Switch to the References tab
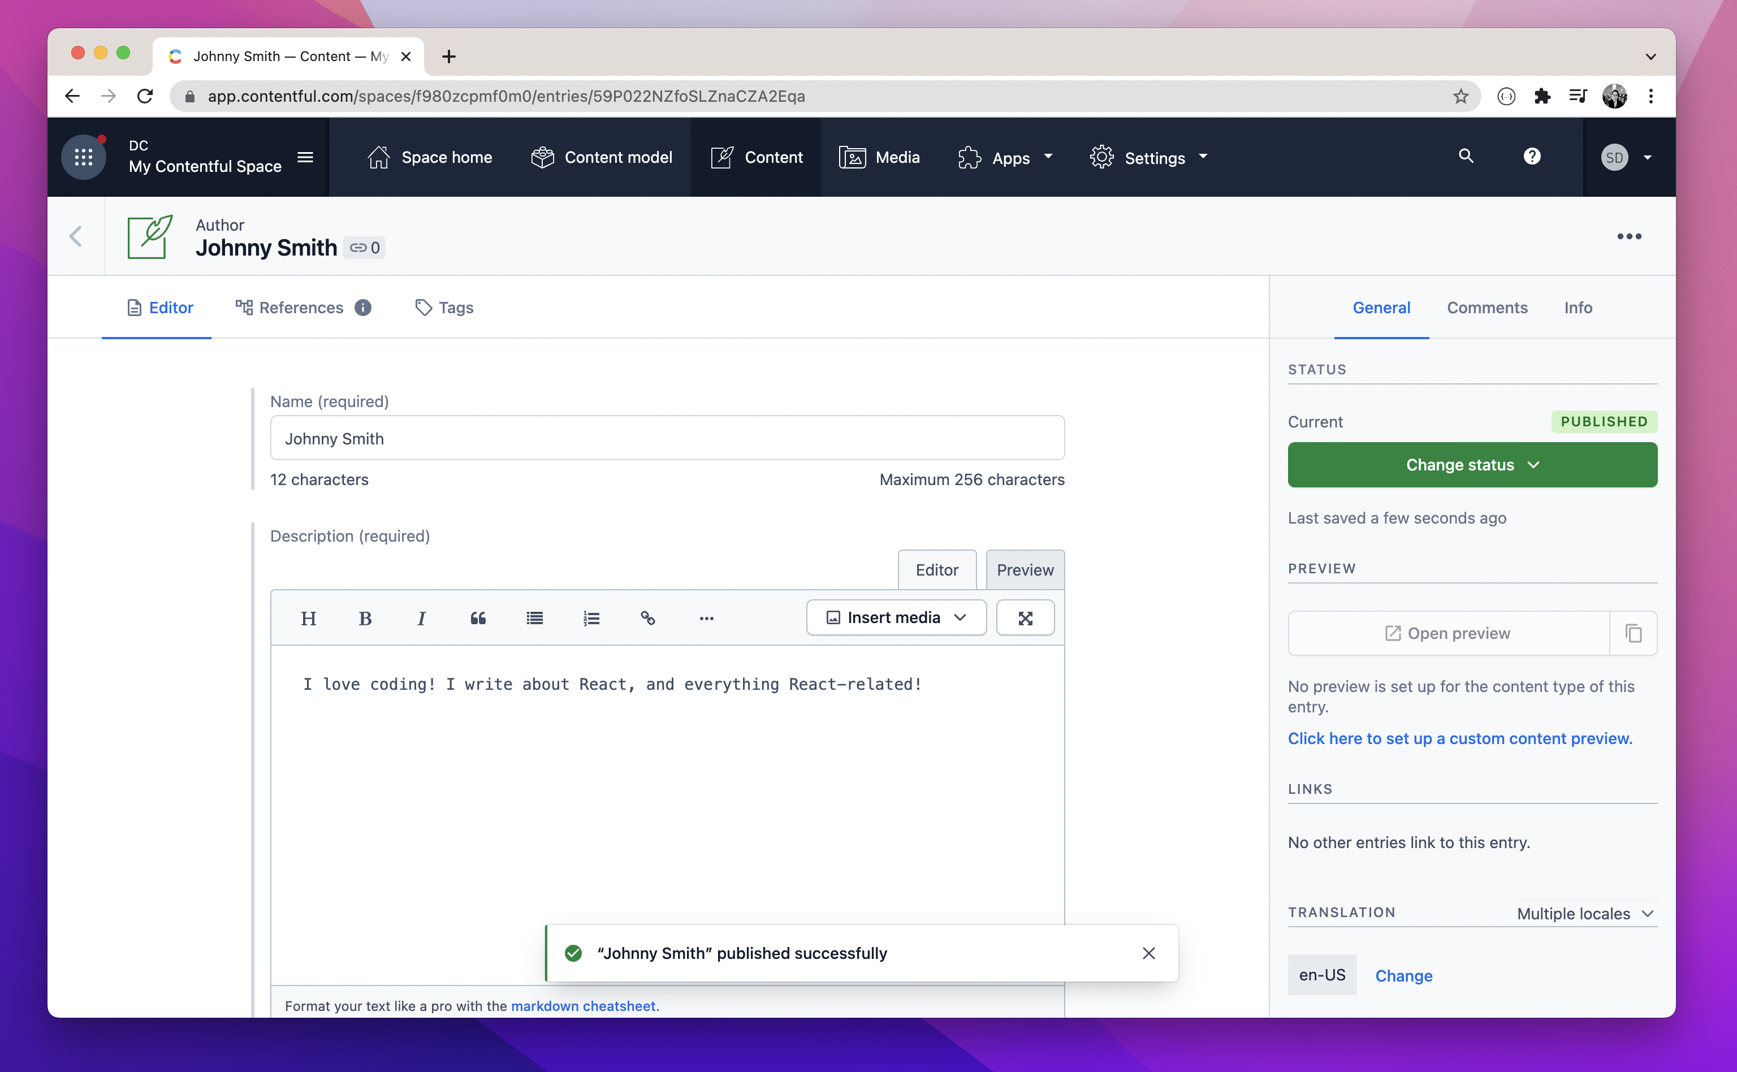Image resolution: width=1737 pixels, height=1072 pixels. pyautogui.click(x=301, y=307)
